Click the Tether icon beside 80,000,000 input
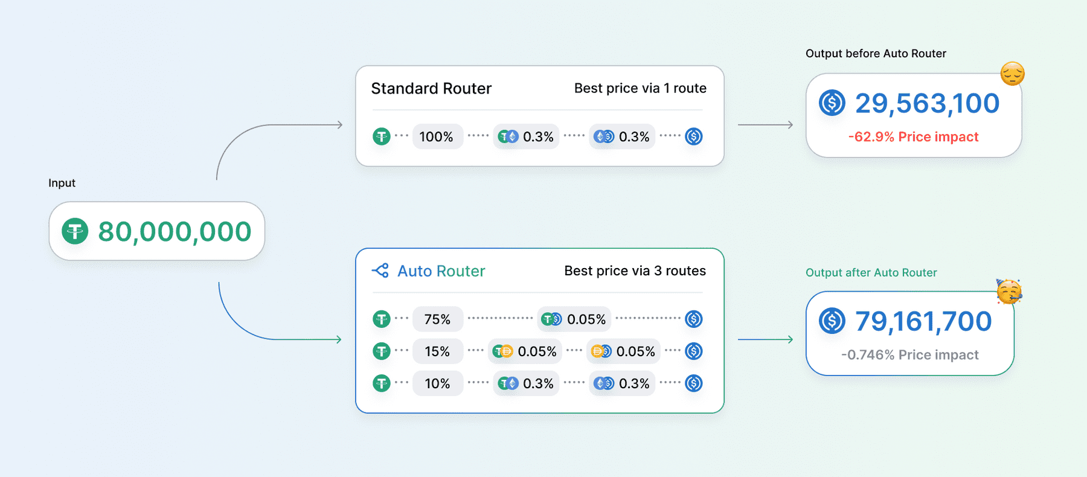1087x477 pixels. click(75, 231)
